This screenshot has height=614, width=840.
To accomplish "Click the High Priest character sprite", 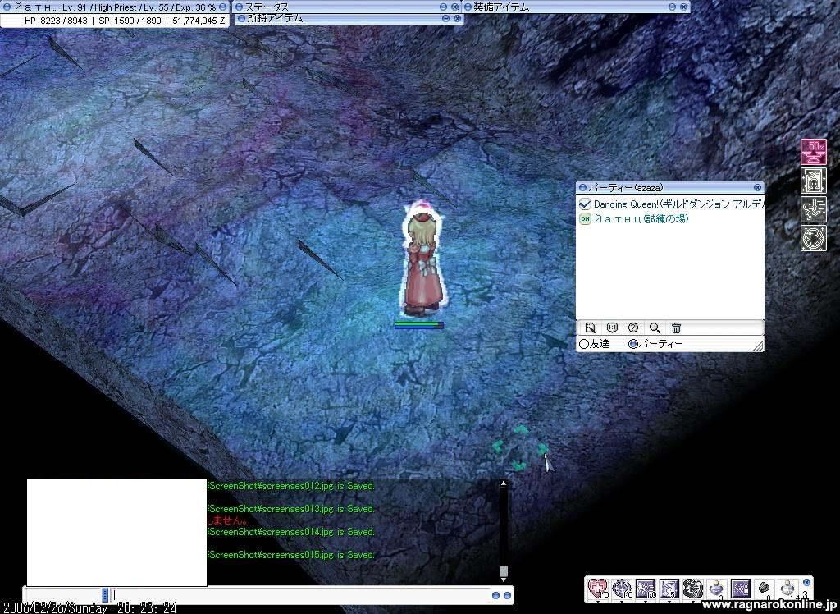I will pyautogui.click(x=422, y=259).
